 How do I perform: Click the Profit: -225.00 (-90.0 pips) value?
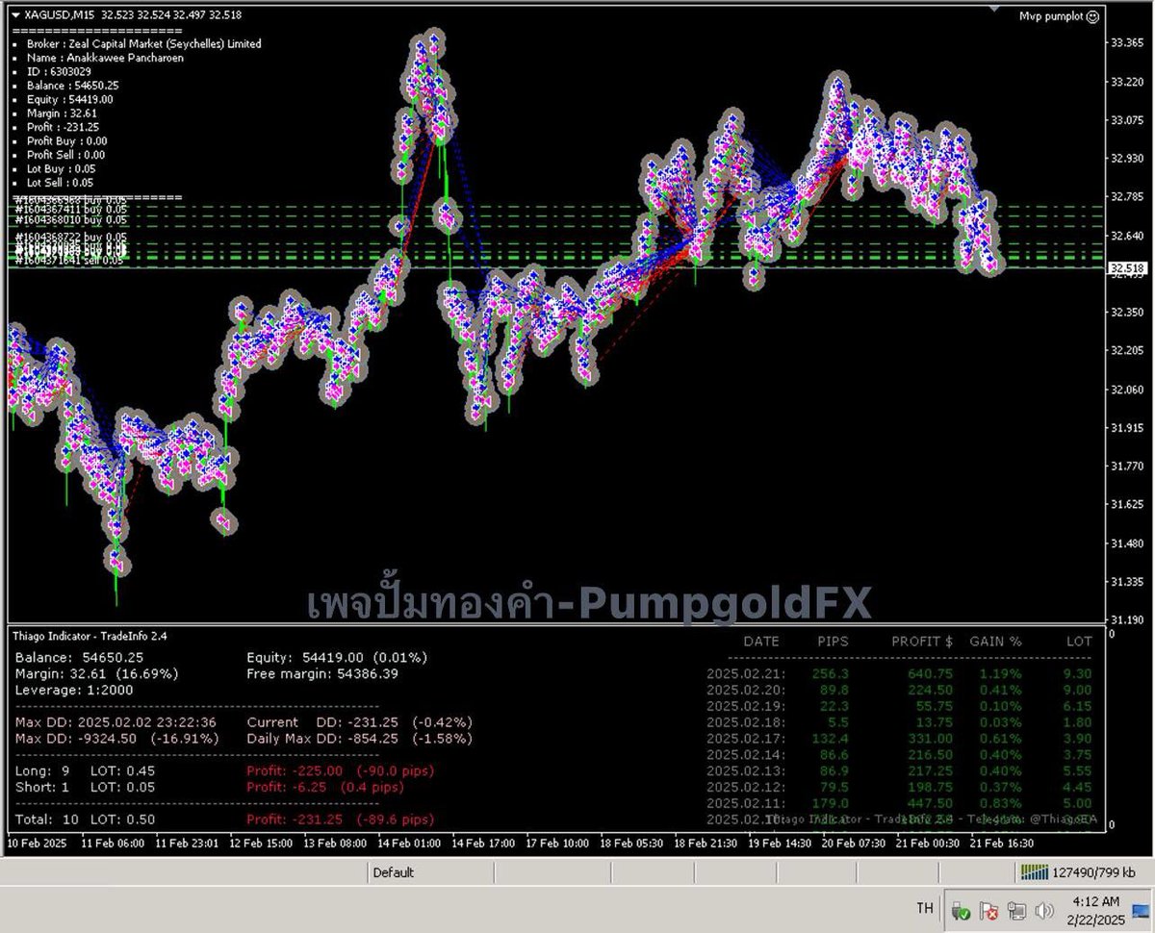point(341,770)
